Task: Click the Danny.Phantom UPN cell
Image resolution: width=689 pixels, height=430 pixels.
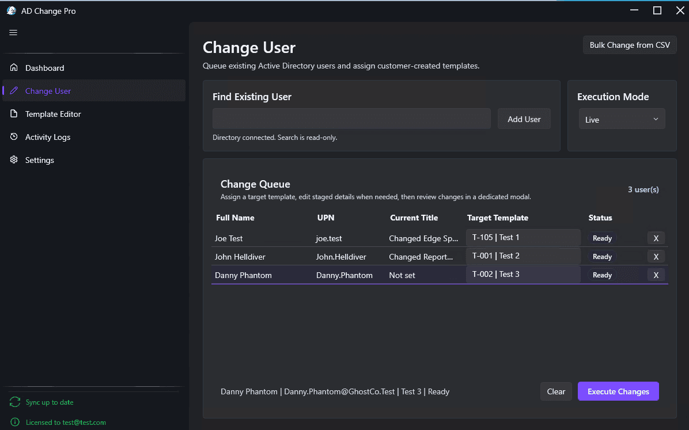Action: [344, 275]
